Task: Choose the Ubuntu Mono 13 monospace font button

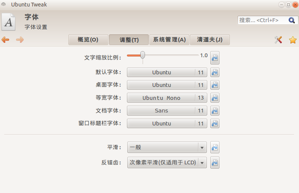Action: pos(167,98)
